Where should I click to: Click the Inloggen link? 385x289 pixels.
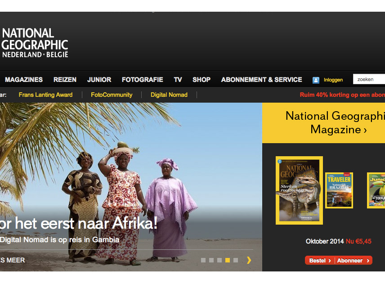pyautogui.click(x=333, y=80)
